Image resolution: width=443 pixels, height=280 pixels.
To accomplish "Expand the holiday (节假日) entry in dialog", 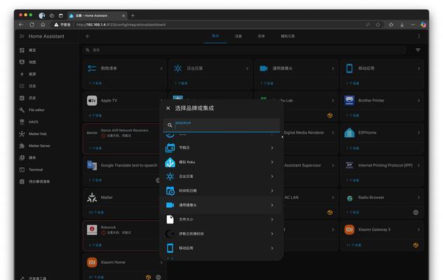I will tap(221, 148).
